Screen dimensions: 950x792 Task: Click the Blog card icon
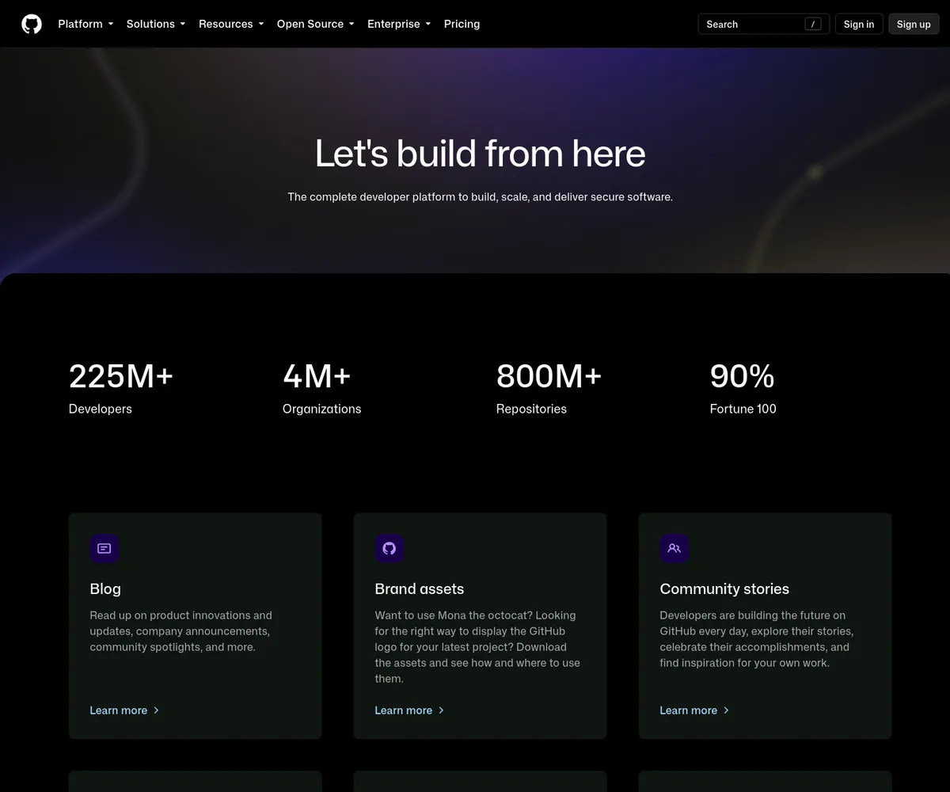(104, 548)
